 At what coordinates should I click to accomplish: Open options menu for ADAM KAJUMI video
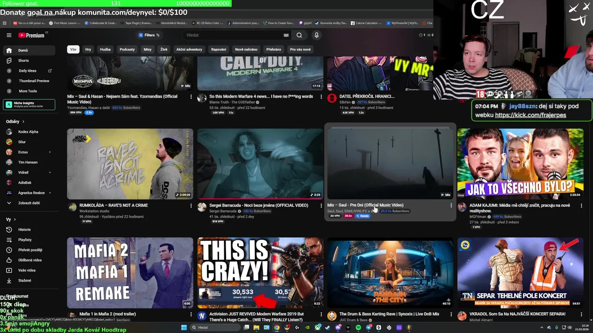581,206
